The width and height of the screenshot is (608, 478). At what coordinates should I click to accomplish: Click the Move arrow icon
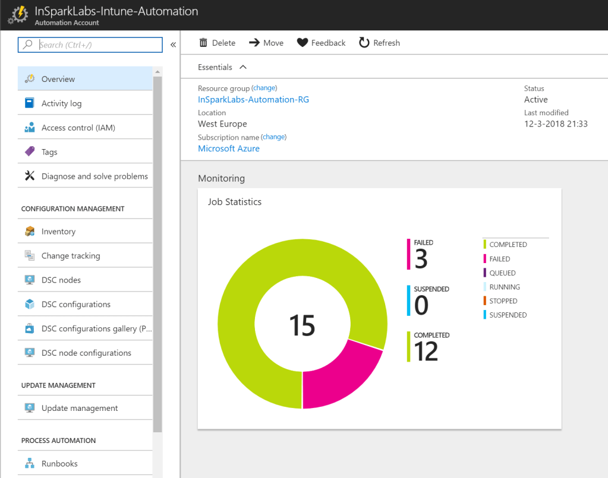254,43
